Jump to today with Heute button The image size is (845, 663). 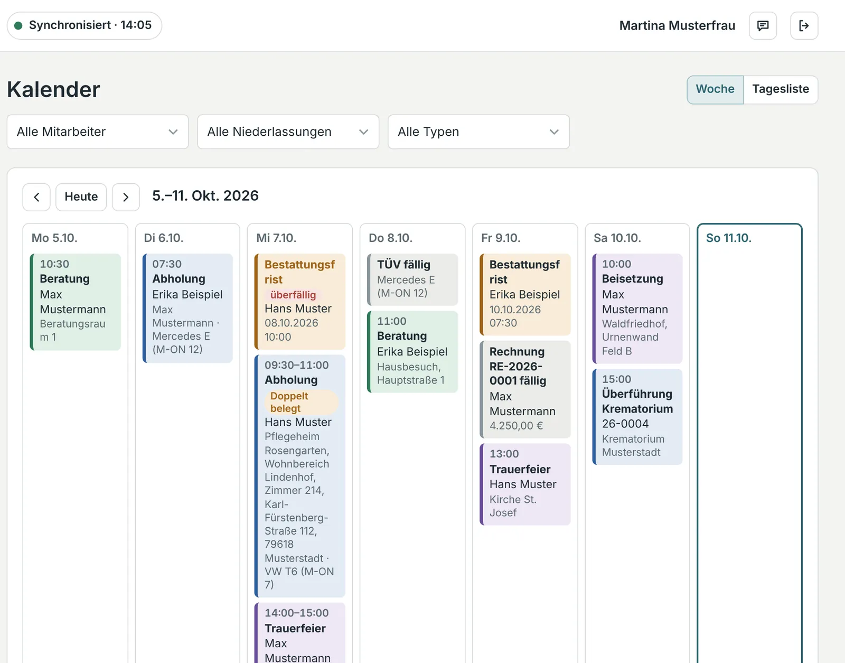tap(81, 197)
